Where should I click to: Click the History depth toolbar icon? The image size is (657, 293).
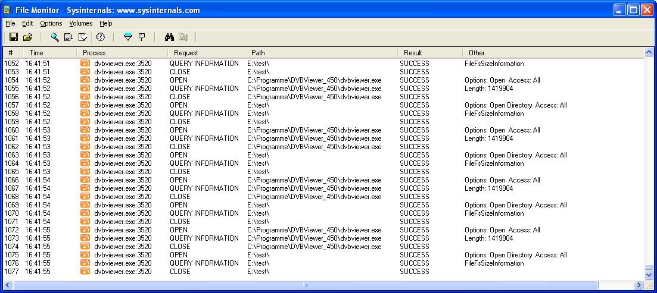click(x=142, y=37)
